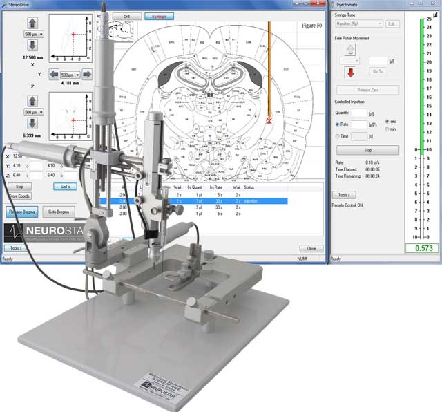Image resolution: width=442 pixels, height=412 pixels.
Task: Click the red X target marker on atlas
Action: point(269,120)
